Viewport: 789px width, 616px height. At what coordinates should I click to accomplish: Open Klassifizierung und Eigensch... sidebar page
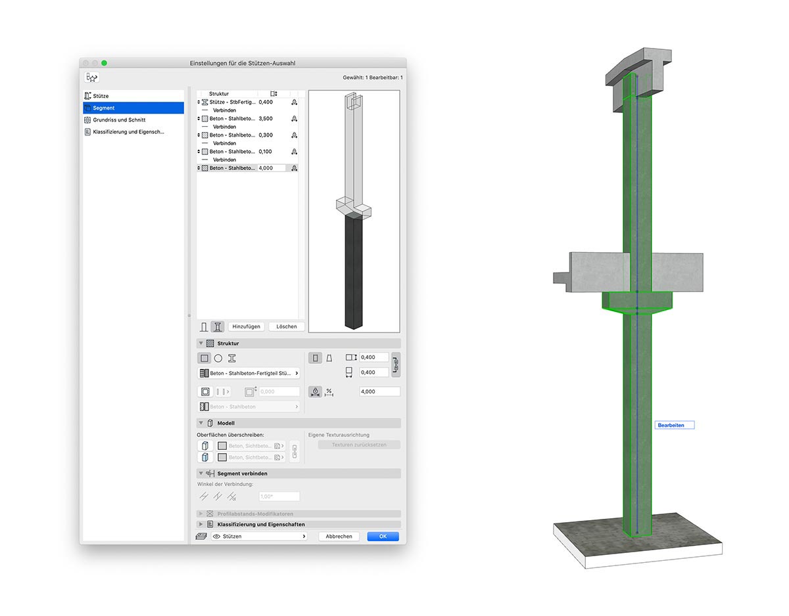click(133, 131)
